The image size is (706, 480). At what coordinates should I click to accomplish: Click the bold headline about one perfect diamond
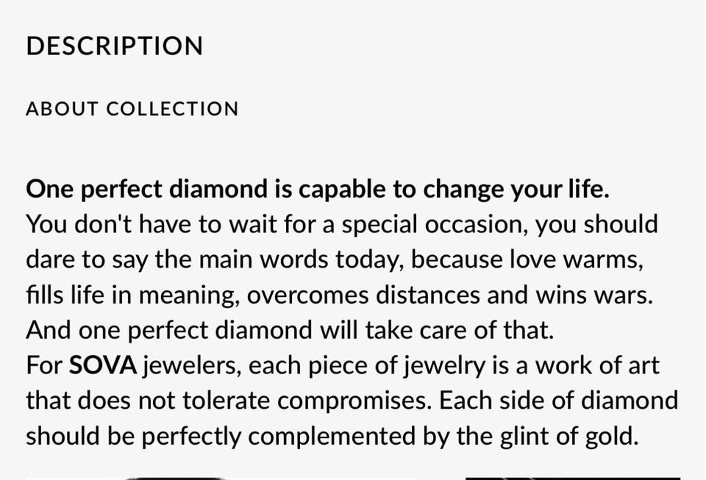pos(318,189)
